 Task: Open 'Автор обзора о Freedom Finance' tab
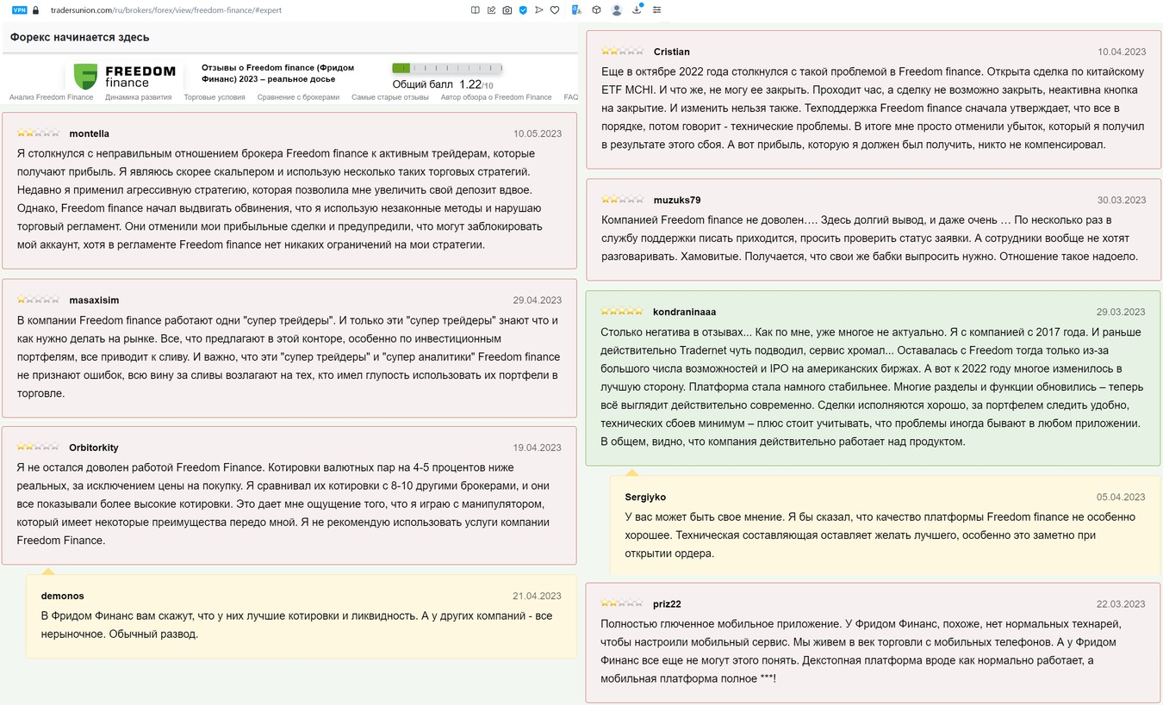[x=496, y=97]
